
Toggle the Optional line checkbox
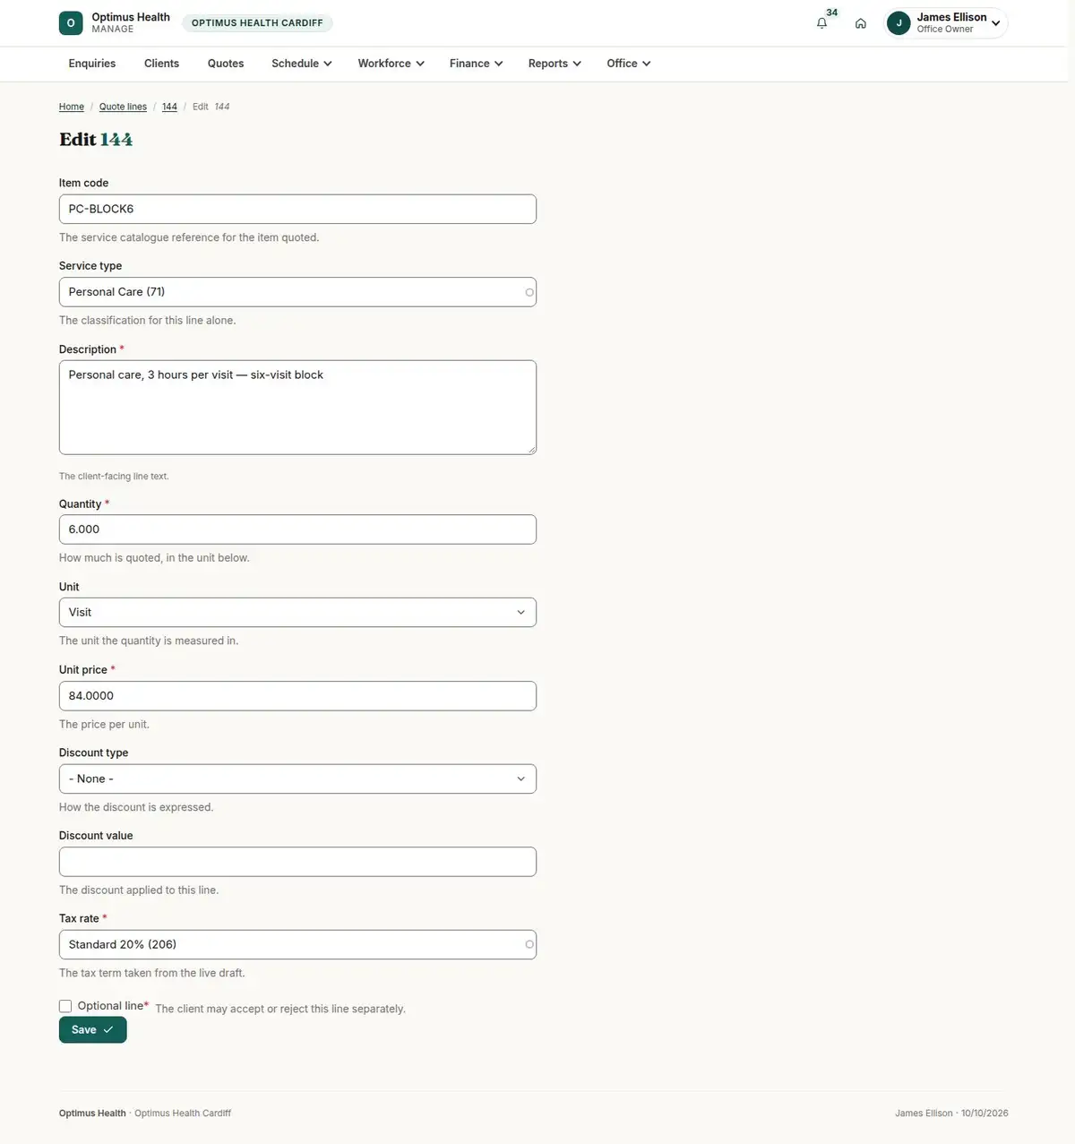pyautogui.click(x=65, y=1006)
